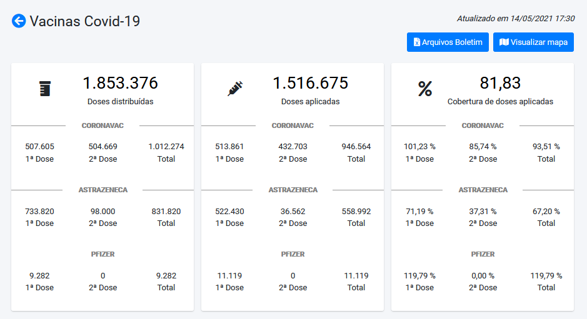Open the Arquivos Boletim button
587x319 pixels.
tap(448, 42)
